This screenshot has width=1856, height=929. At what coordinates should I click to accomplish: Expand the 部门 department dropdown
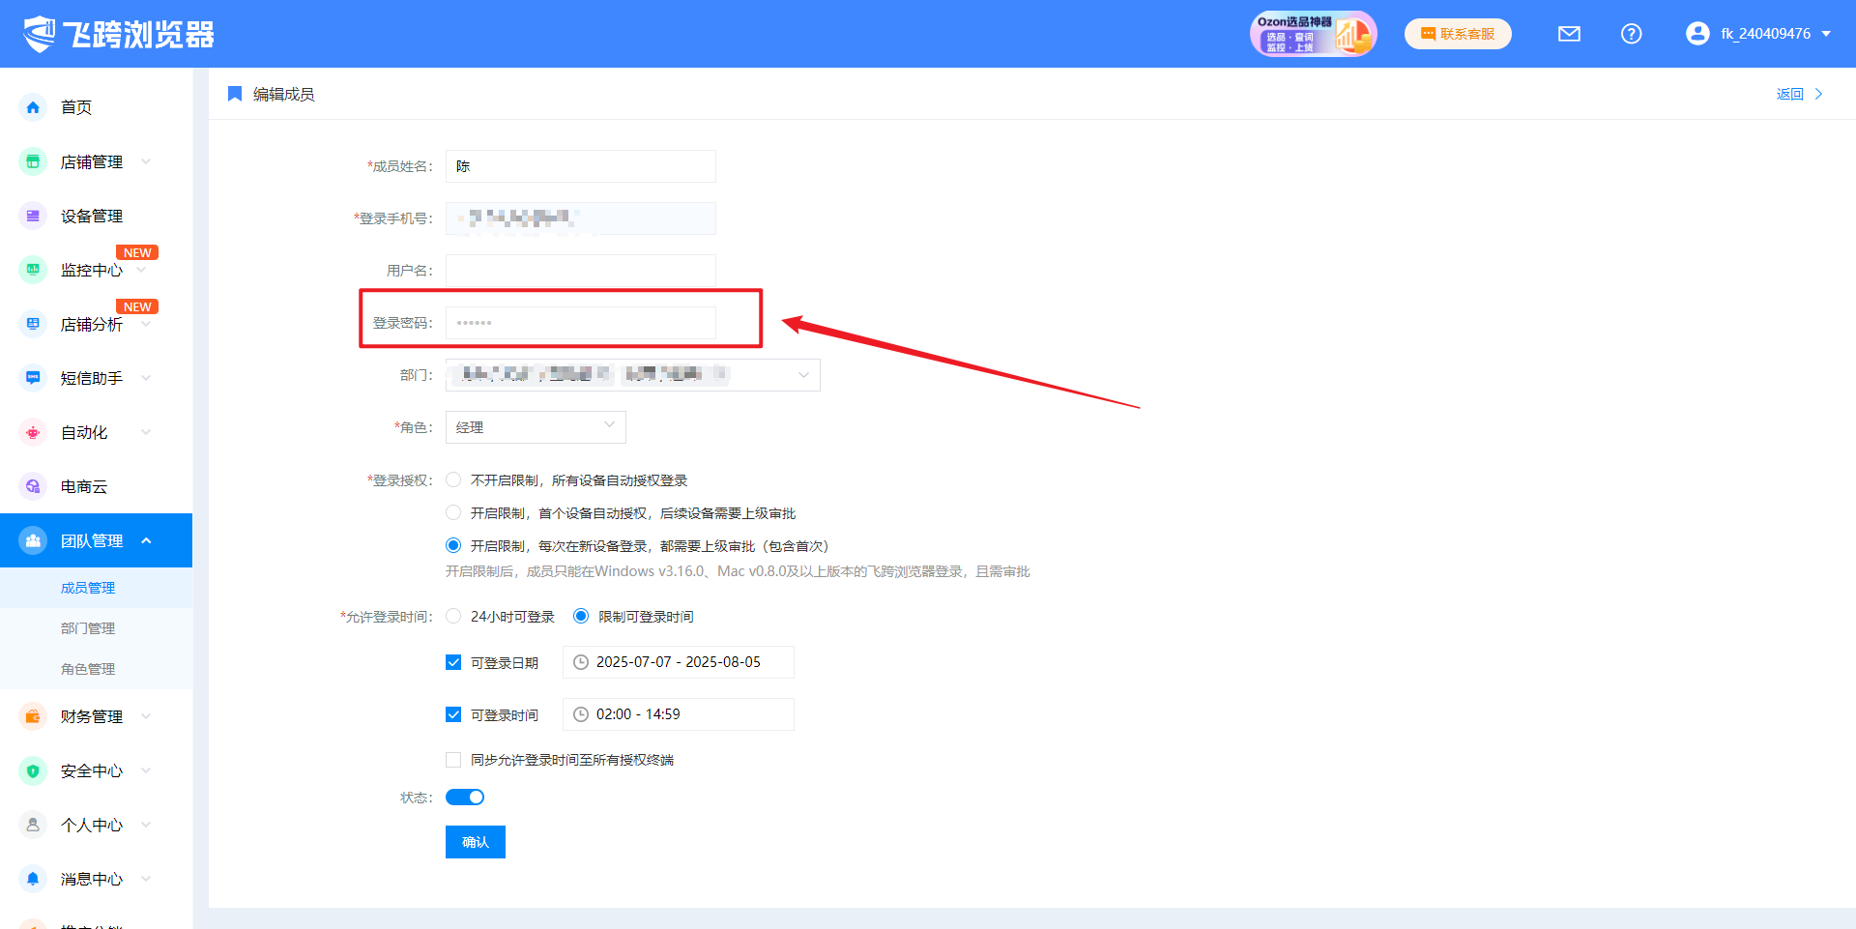[802, 375]
